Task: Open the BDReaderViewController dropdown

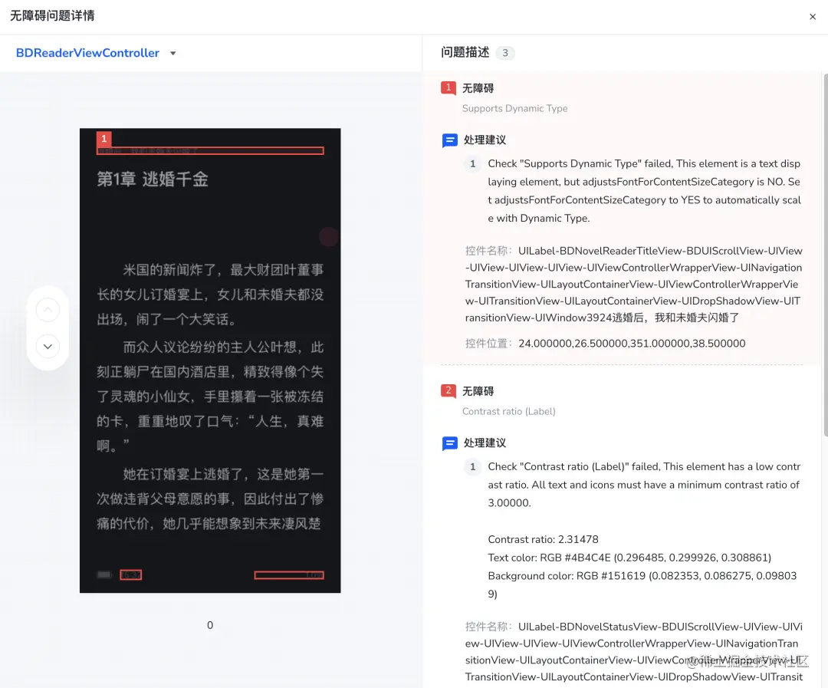Action: point(172,53)
